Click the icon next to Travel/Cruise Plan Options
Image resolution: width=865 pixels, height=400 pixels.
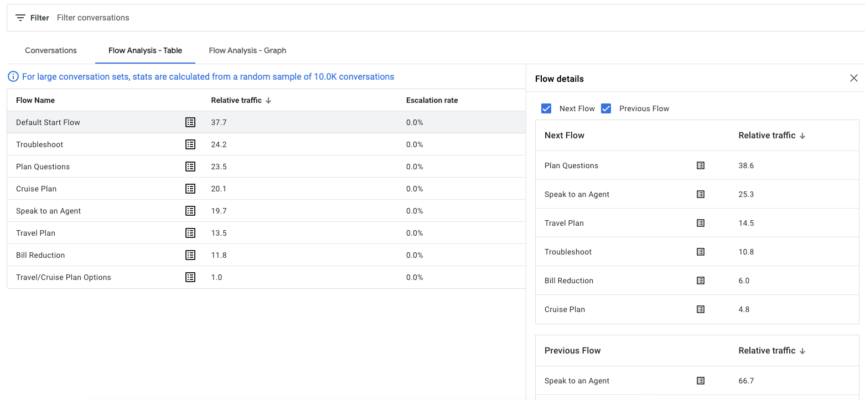point(190,277)
